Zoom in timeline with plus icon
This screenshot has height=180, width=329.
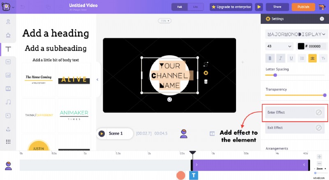point(320,157)
